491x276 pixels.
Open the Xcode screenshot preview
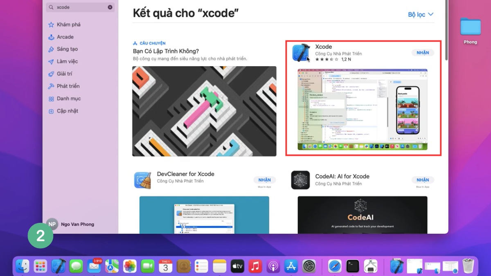pos(363,109)
